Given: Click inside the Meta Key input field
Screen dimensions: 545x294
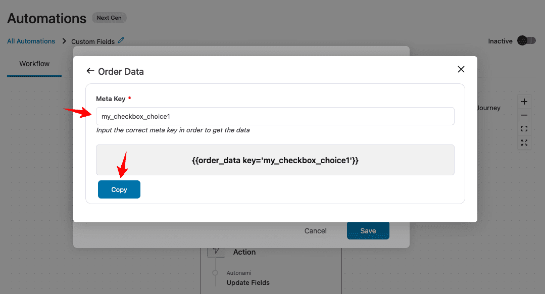Looking at the screenshot, I should coord(275,116).
